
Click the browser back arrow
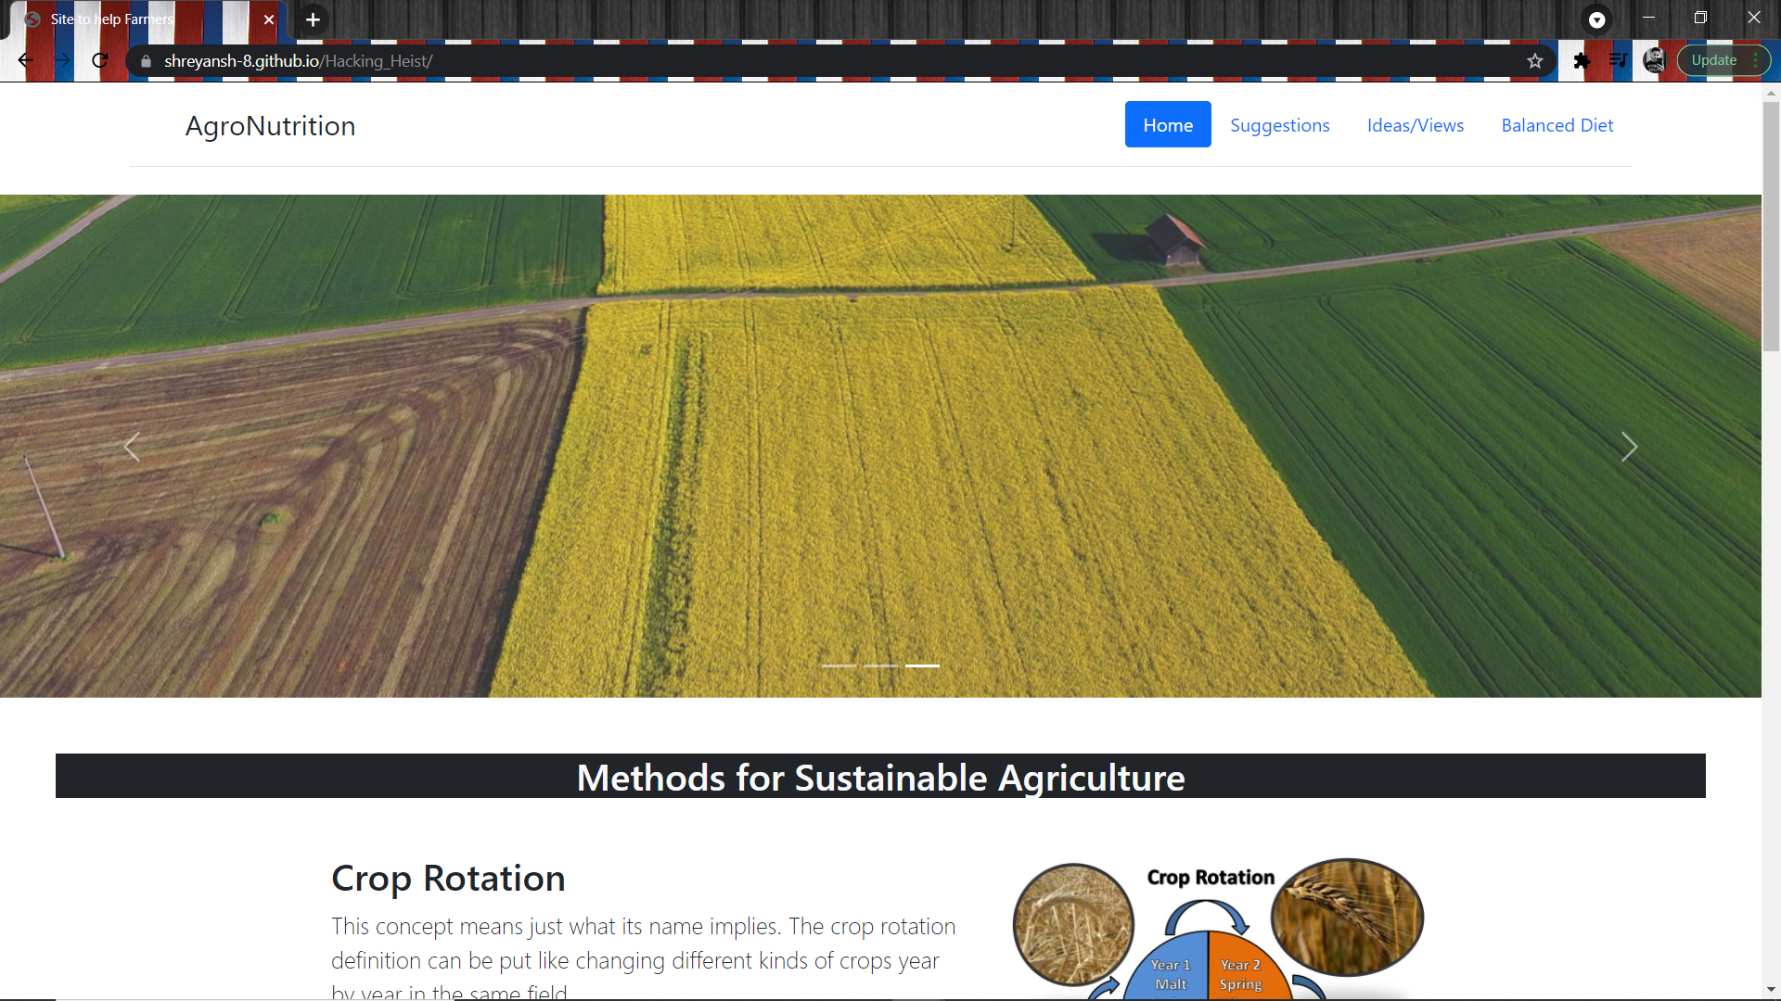click(x=25, y=61)
